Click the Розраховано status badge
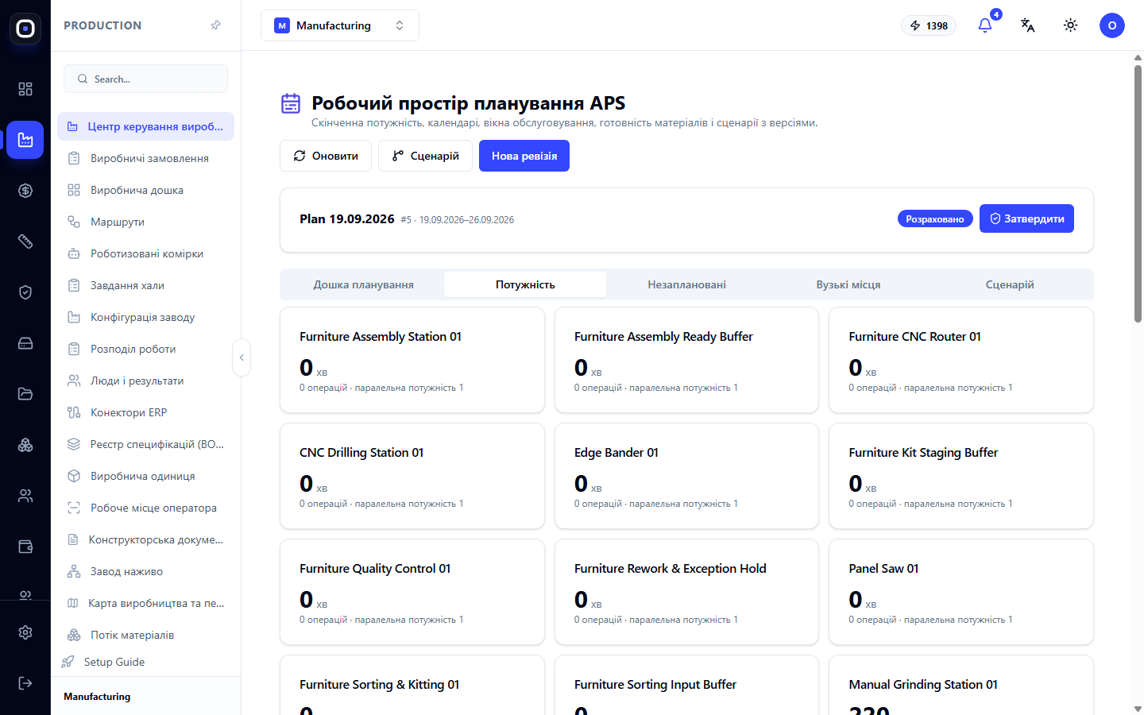This screenshot has height=715, width=1144. (935, 219)
